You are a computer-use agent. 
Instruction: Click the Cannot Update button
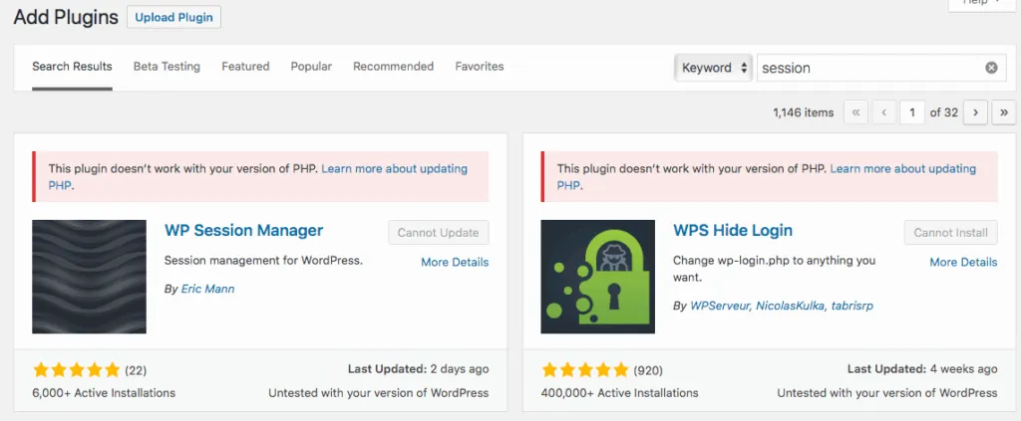[x=439, y=233]
